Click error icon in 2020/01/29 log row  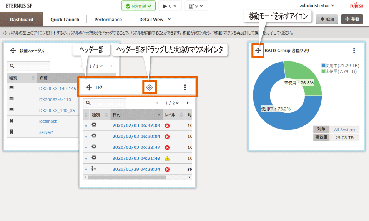[x=167, y=169]
